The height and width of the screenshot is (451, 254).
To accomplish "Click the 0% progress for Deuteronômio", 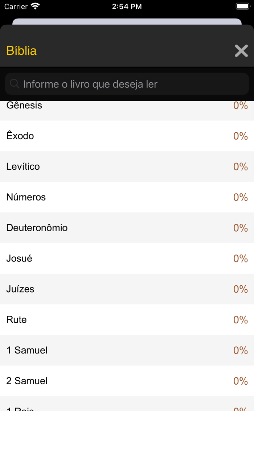I will [x=240, y=228].
